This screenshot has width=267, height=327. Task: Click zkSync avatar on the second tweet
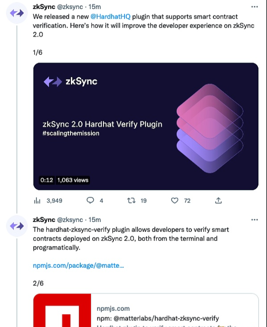coord(17,226)
